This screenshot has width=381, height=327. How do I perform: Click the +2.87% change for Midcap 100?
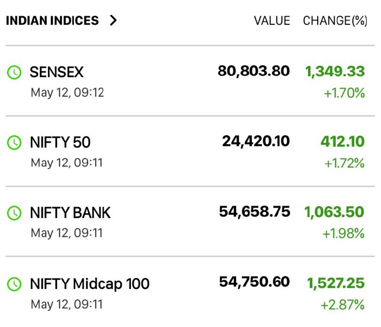pyautogui.click(x=342, y=305)
